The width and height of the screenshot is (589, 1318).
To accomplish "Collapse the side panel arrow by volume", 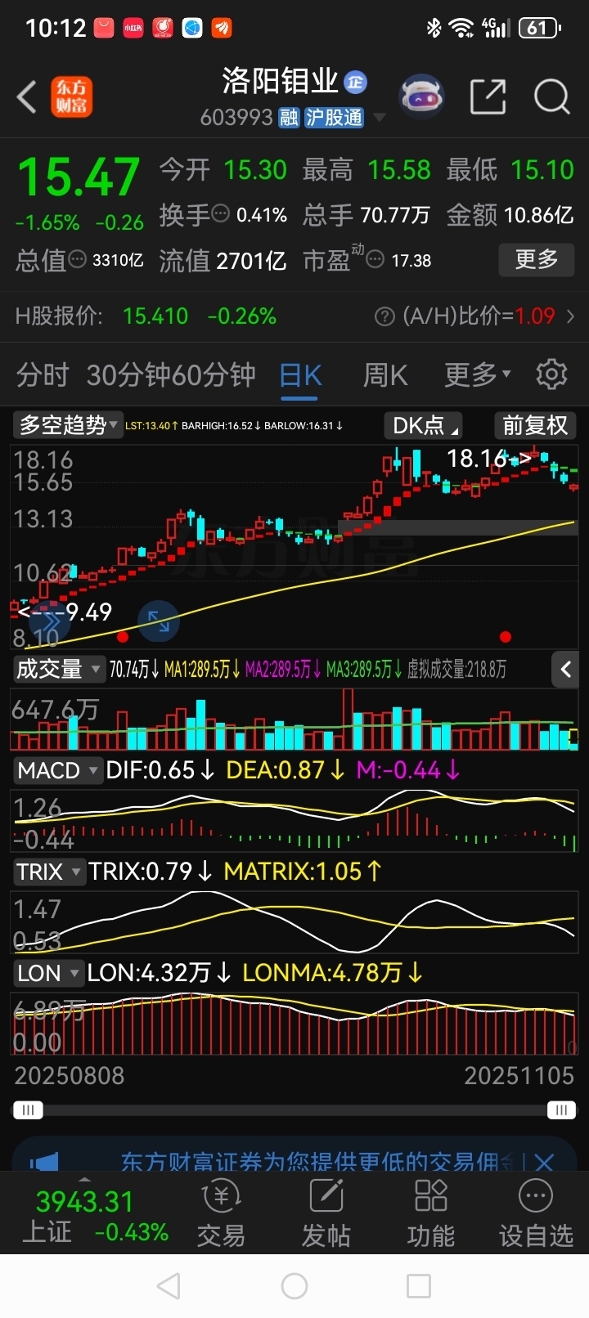I will [566, 669].
